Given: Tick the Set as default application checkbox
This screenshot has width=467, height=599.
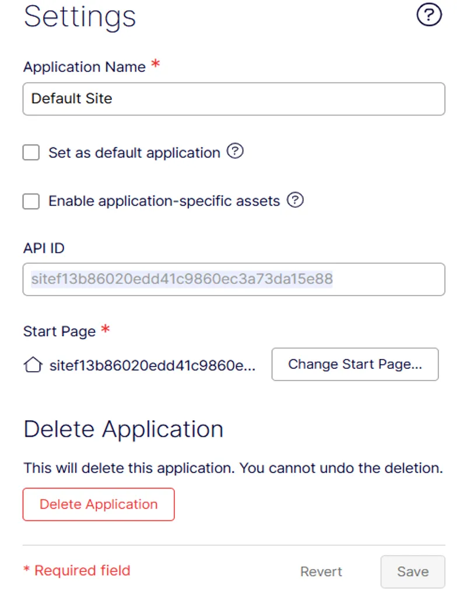Looking at the screenshot, I should tap(31, 152).
